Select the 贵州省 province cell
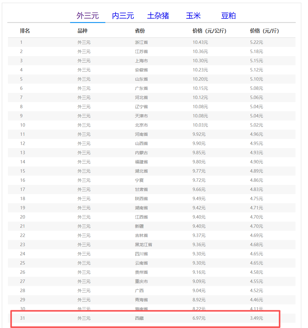This screenshot has width=308, height=328. pos(141,272)
